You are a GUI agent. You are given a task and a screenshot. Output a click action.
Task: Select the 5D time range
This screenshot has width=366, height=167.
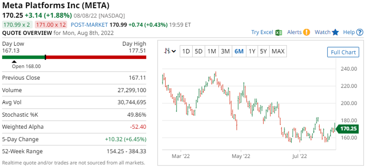(x=199, y=51)
